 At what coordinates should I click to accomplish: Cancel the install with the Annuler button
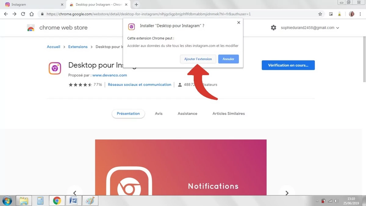click(228, 59)
